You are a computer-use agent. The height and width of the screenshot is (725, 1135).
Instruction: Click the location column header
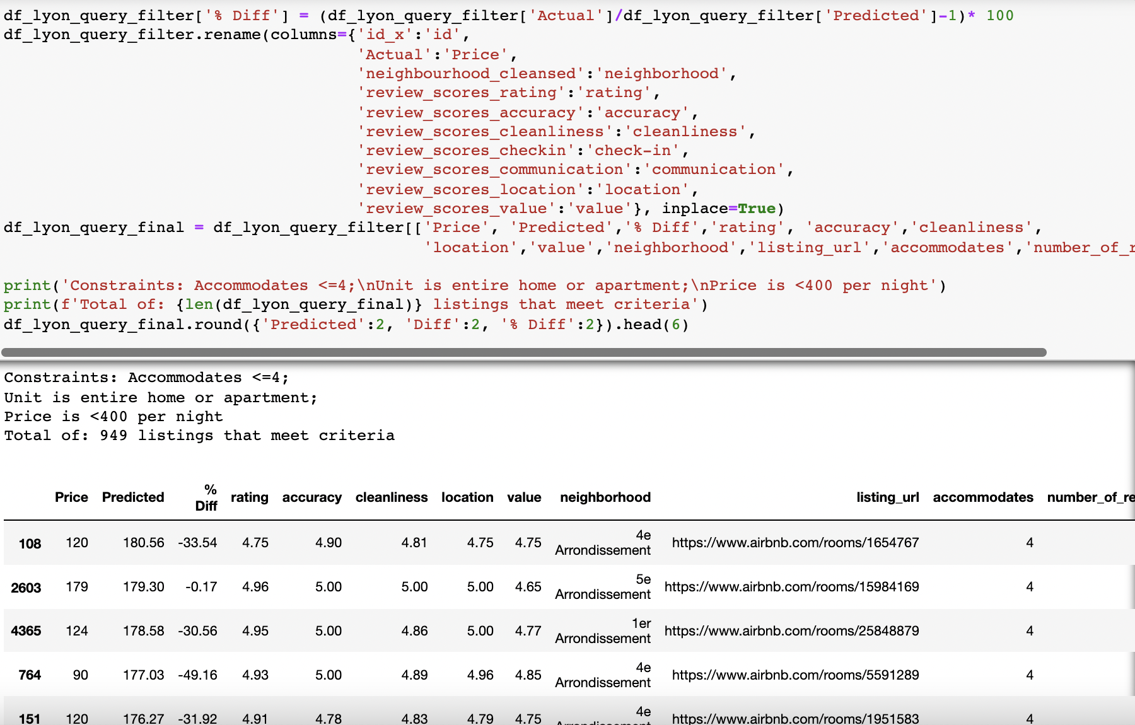click(x=467, y=497)
